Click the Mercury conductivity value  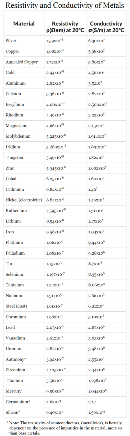(x=97, y=391)
